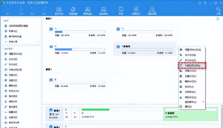
Task: Select context menu 格式化 entry
Action: 192,87
